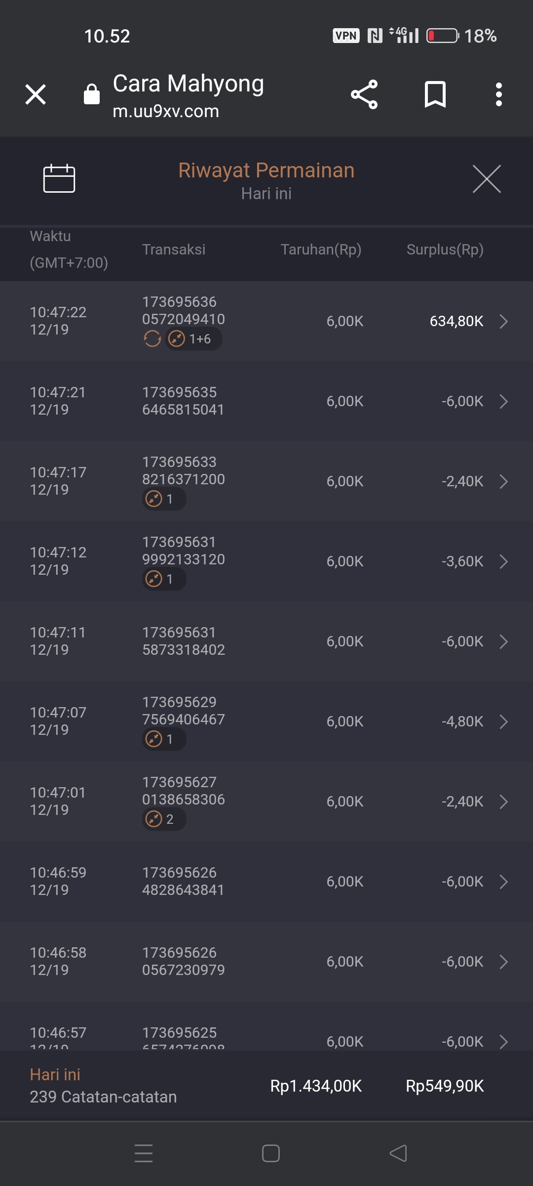Screen dimensions: 533x1186
Task: Tap the padlock site security icon
Action: coord(92,94)
